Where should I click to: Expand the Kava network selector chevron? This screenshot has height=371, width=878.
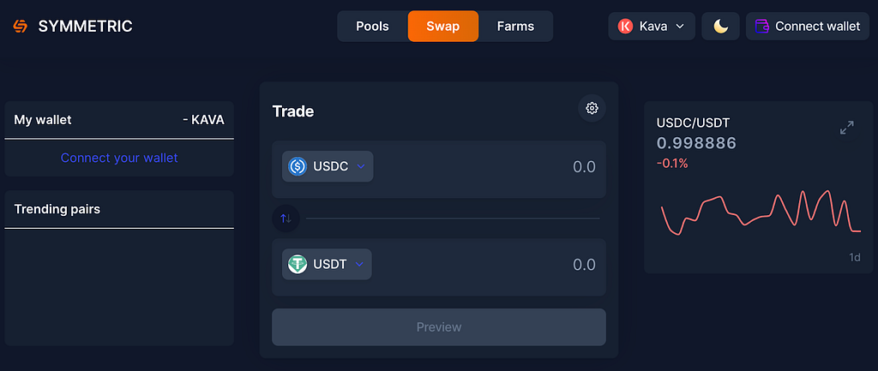point(680,27)
